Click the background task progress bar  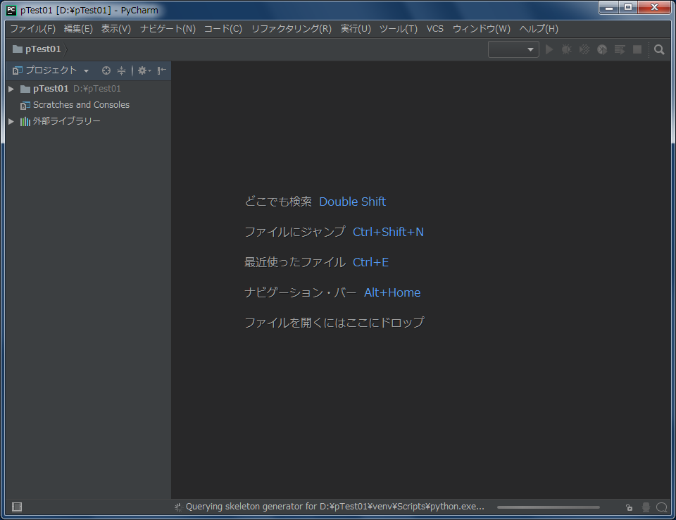pyautogui.click(x=548, y=507)
